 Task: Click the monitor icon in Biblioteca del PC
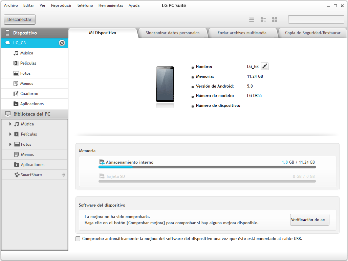(8, 114)
